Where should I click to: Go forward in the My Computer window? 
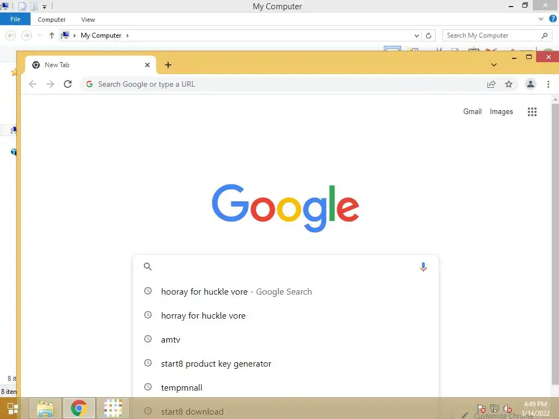coord(26,35)
